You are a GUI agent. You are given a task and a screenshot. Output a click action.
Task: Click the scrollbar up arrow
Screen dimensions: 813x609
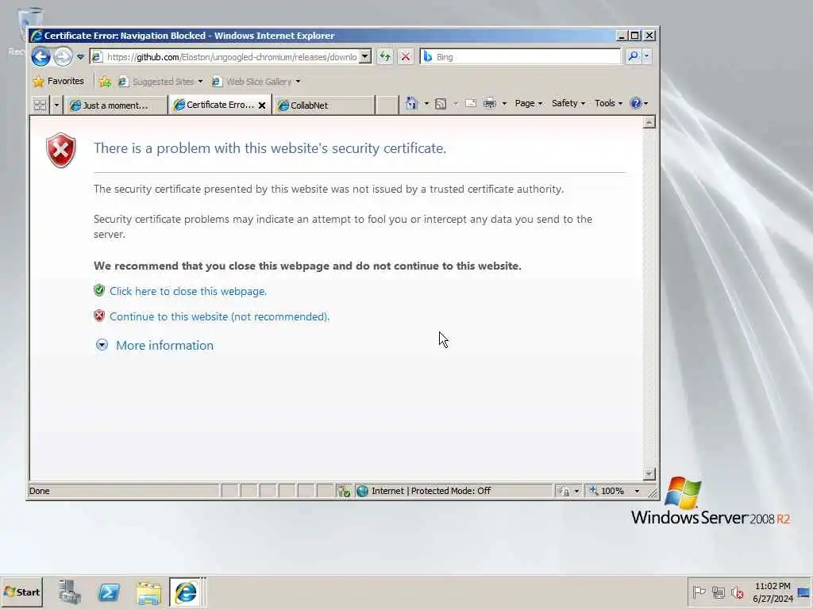pos(649,122)
